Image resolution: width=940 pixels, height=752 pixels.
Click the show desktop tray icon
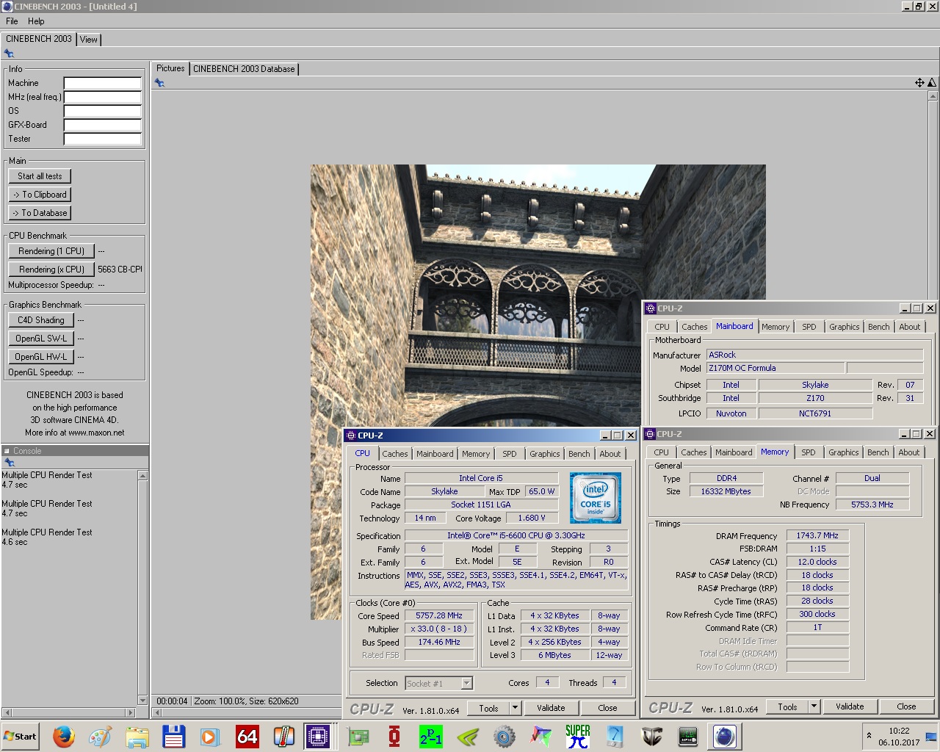point(932,736)
